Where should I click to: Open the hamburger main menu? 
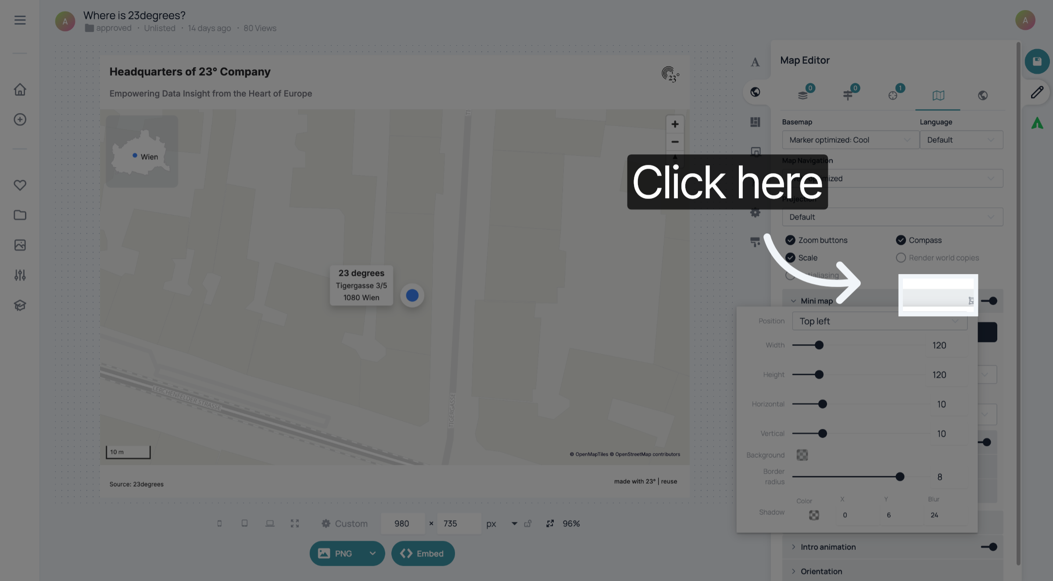pos(20,20)
